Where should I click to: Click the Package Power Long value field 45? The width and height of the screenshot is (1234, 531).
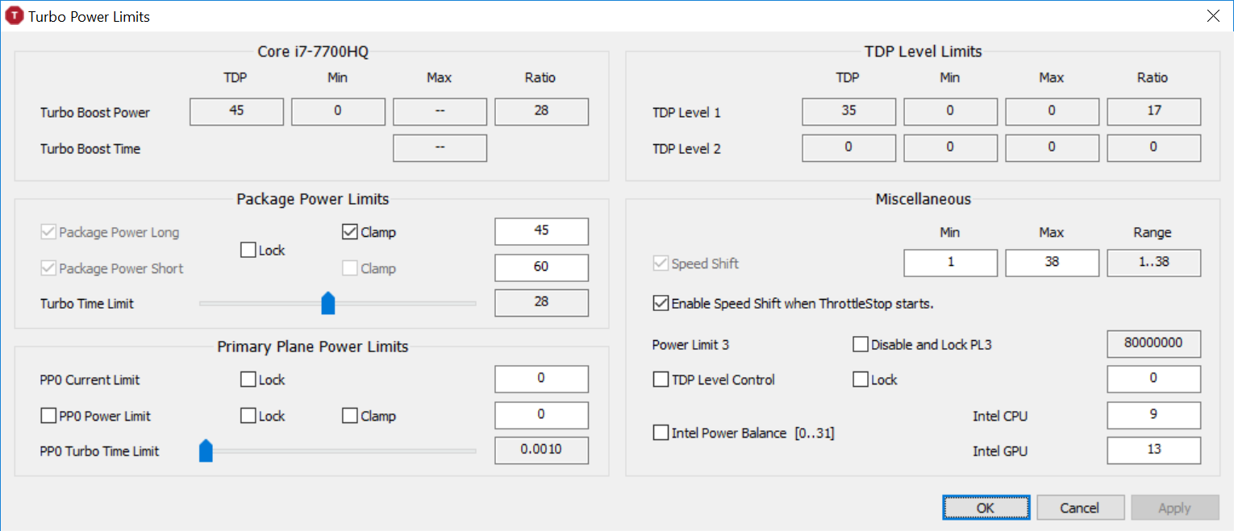(541, 231)
